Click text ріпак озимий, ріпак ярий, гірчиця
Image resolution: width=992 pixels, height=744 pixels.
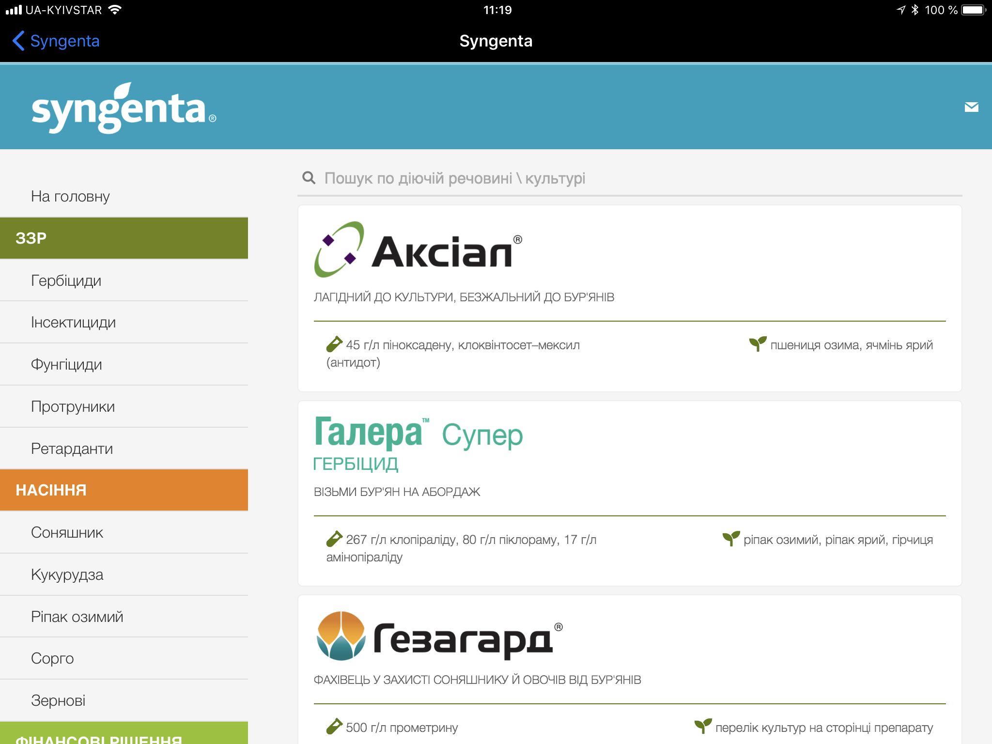838,540
